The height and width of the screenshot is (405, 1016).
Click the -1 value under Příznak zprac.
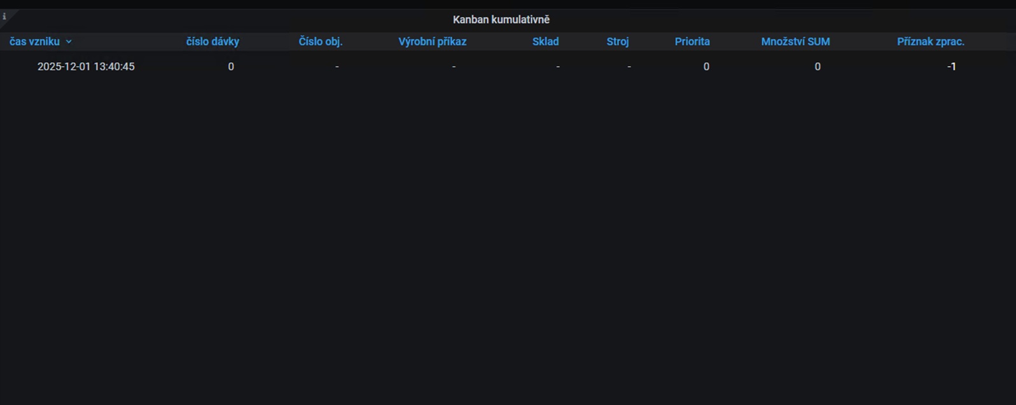pyautogui.click(x=951, y=67)
